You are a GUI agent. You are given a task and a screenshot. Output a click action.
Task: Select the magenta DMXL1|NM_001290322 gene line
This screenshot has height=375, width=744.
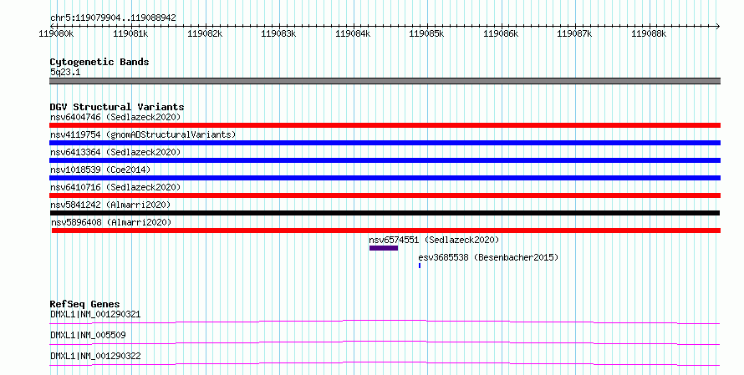point(385,363)
